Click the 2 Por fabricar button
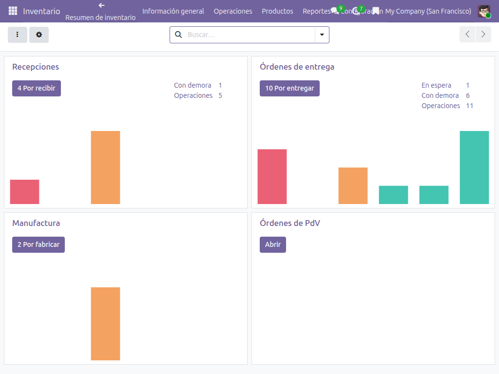Image resolution: width=499 pixels, height=374 pixels. point(38,244)
